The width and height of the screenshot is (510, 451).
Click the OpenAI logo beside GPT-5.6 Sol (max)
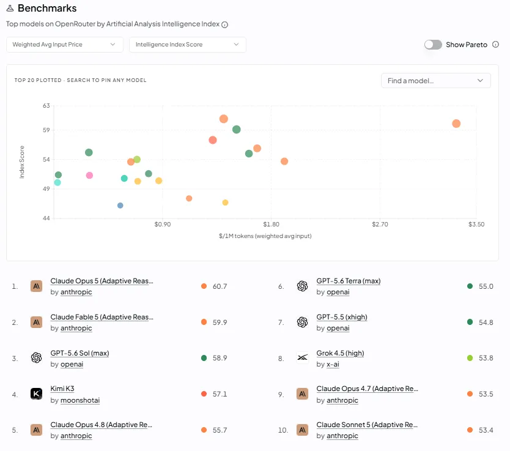tap(37, 358)
